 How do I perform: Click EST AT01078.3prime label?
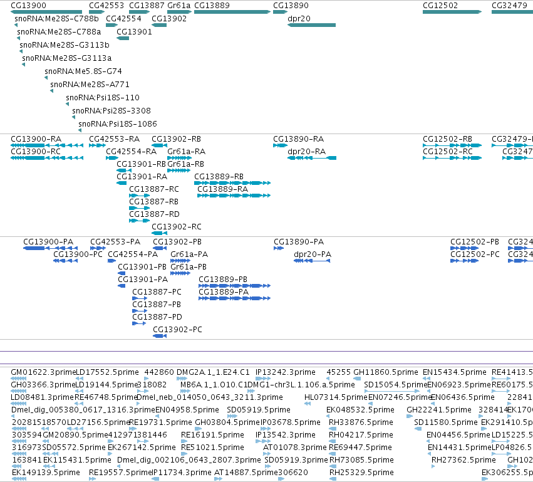[x=295, y=448]
